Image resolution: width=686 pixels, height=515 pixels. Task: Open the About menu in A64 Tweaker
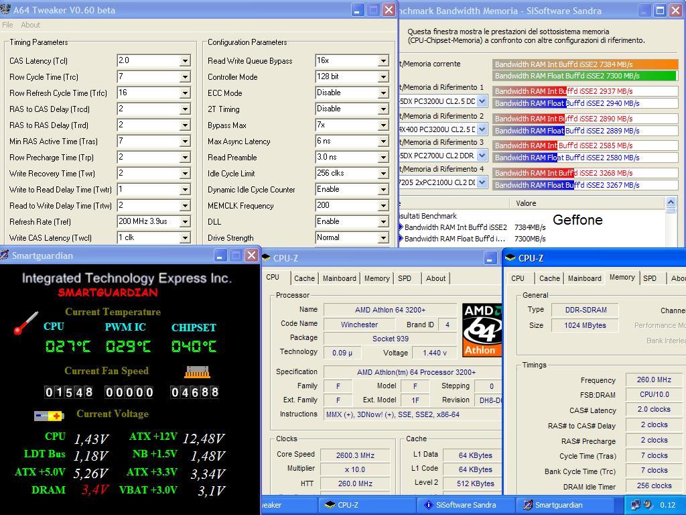coord(31,25)
